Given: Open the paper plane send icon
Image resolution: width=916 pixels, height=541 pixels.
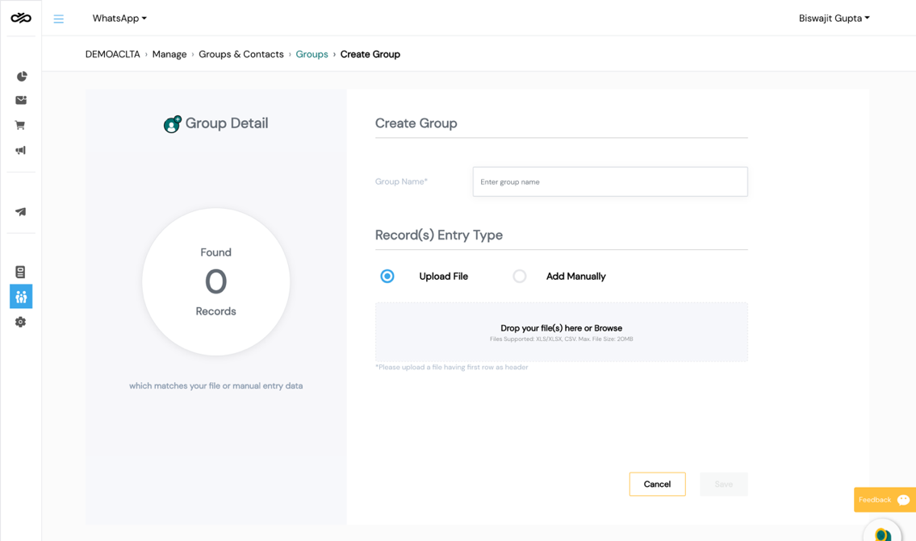Looking at the screenshot, I should tap(20, 212).
